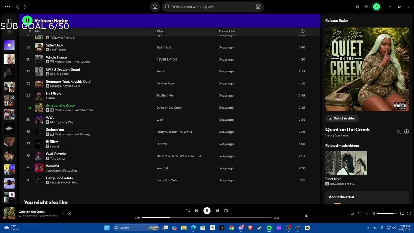Open 'Pretty Girlz Run The World' album
Screen dimensions: 414x233
(x=174, y=132)
